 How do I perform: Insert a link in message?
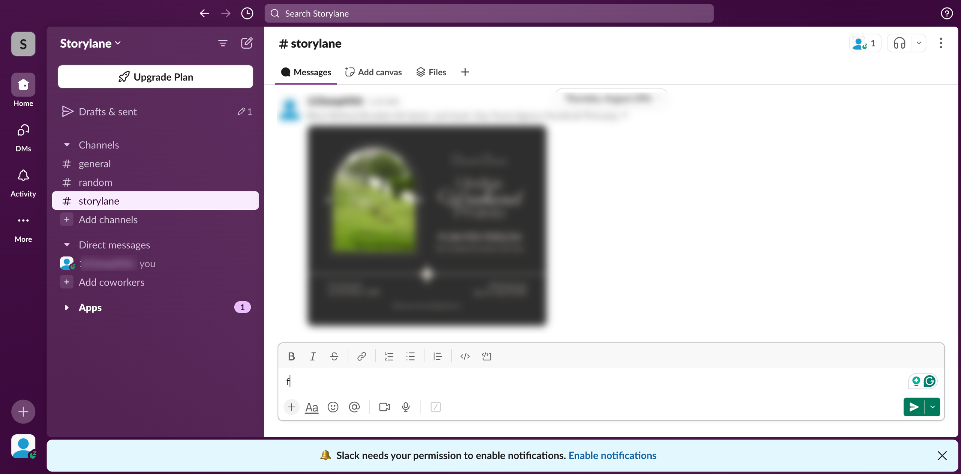click(362, 356)
